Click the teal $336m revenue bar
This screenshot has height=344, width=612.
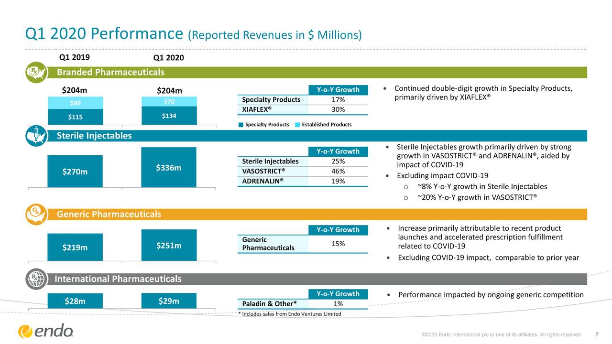click(168, 168)
